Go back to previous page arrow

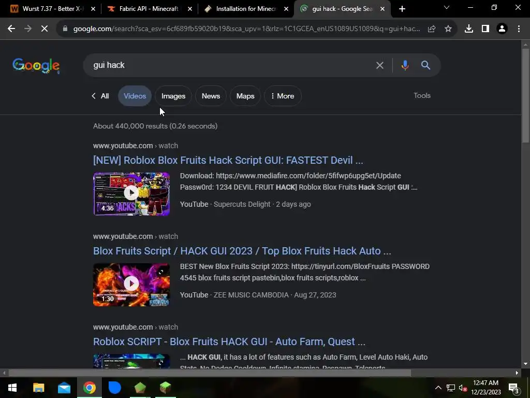coord(11,29)
